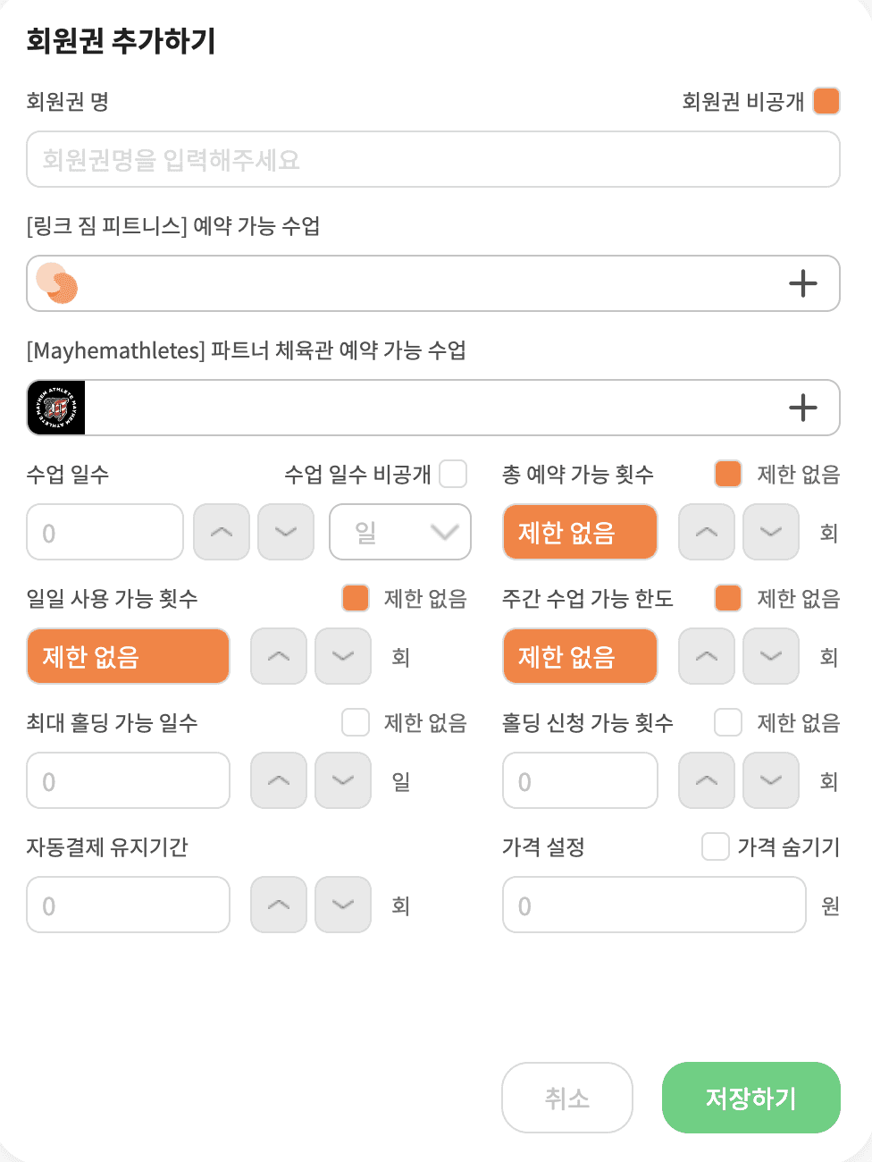
Task: Check 제한 없음 for 최대 홀딩 가능 일수
Action: coord(356,722)
